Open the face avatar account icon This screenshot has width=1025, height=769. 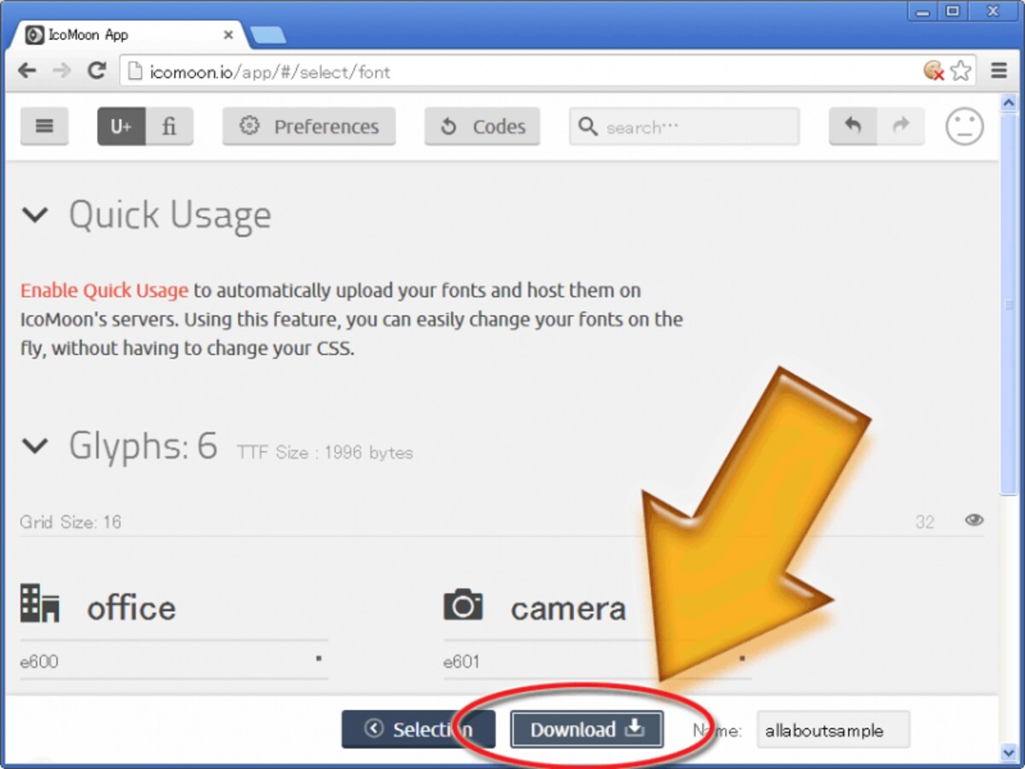click(964, 126)
